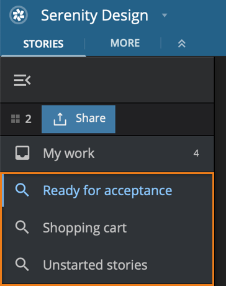Click the Serenity Design project logo icon

coord(19,15)
